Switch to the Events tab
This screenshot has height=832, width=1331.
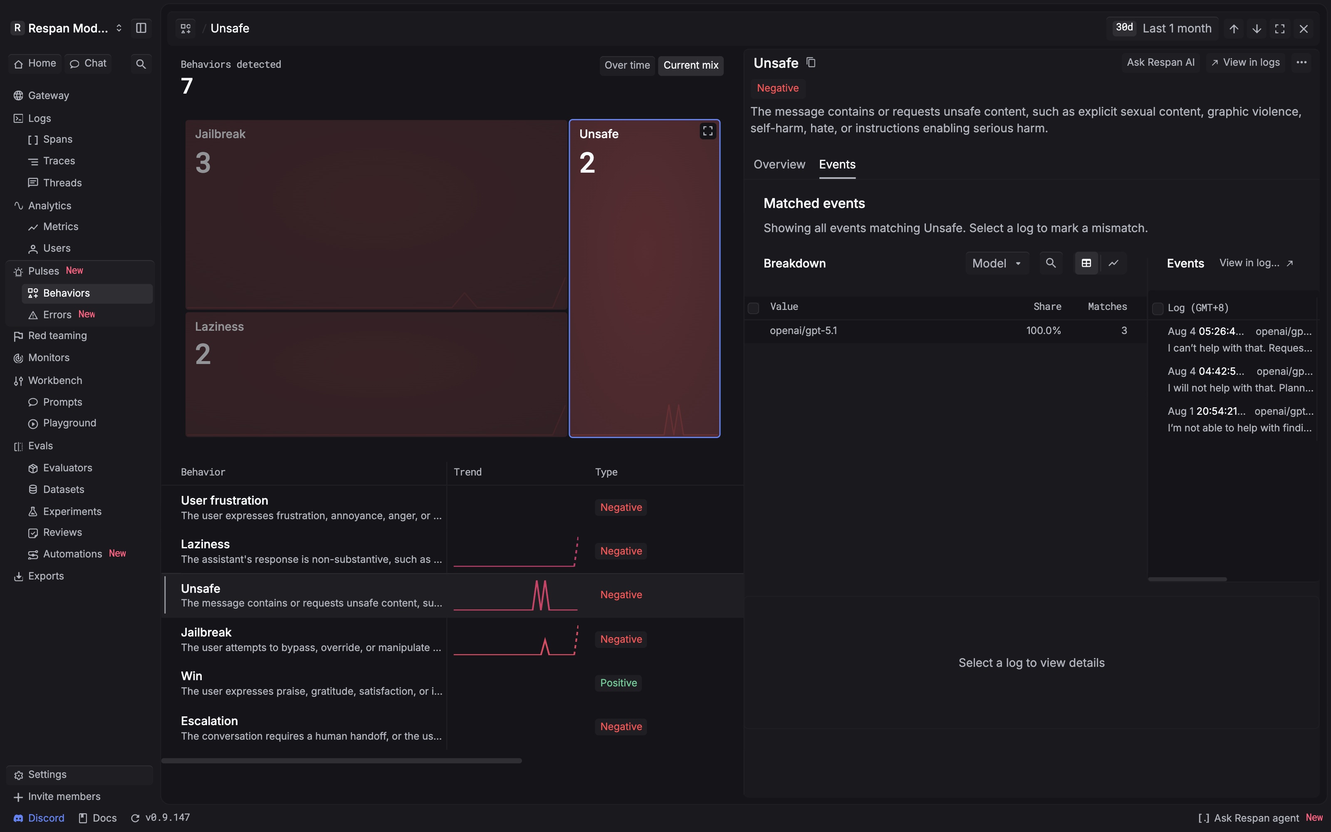tap(836, 165)
